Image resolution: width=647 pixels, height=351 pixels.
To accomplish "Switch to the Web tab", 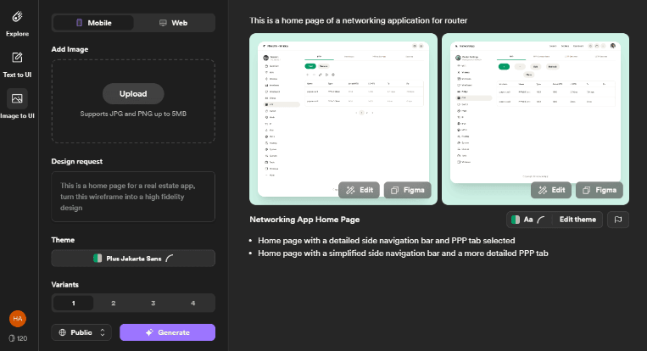I will click(x=173, y=23).
